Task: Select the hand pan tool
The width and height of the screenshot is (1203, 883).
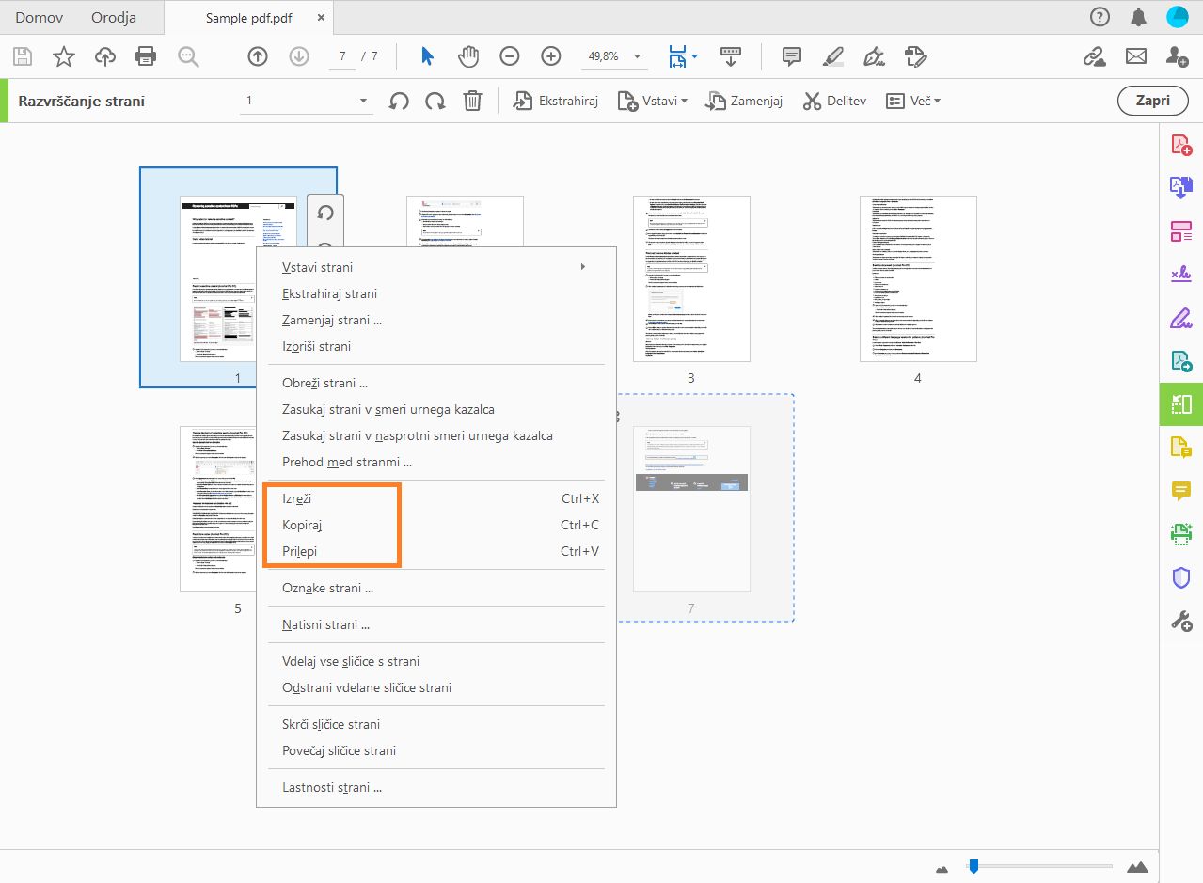Action: [x=468, y=56]
